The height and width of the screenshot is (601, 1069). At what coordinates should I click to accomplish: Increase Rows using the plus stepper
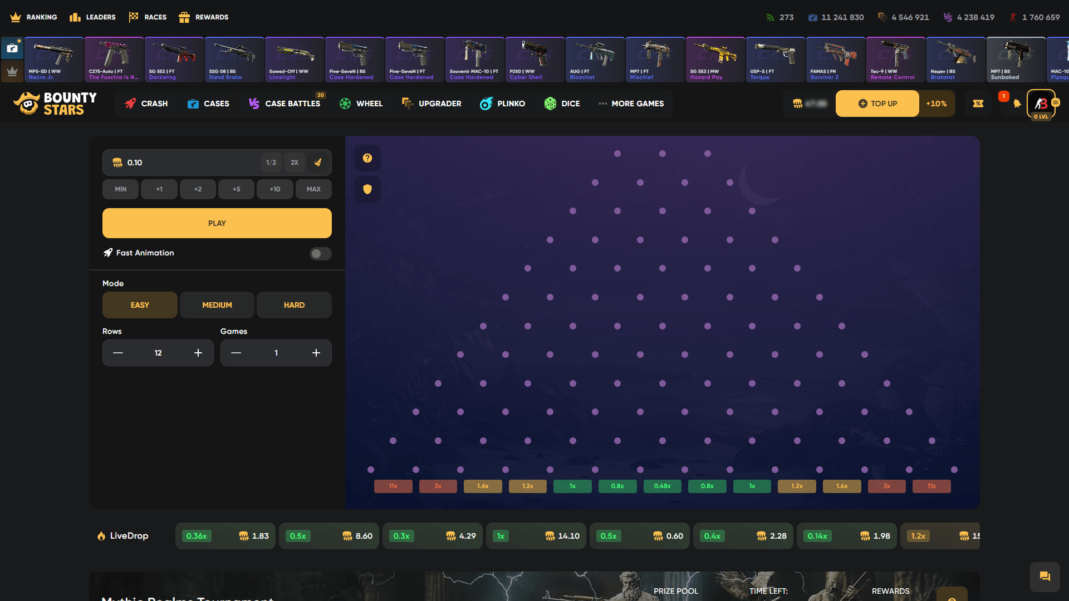click(198, 352)
